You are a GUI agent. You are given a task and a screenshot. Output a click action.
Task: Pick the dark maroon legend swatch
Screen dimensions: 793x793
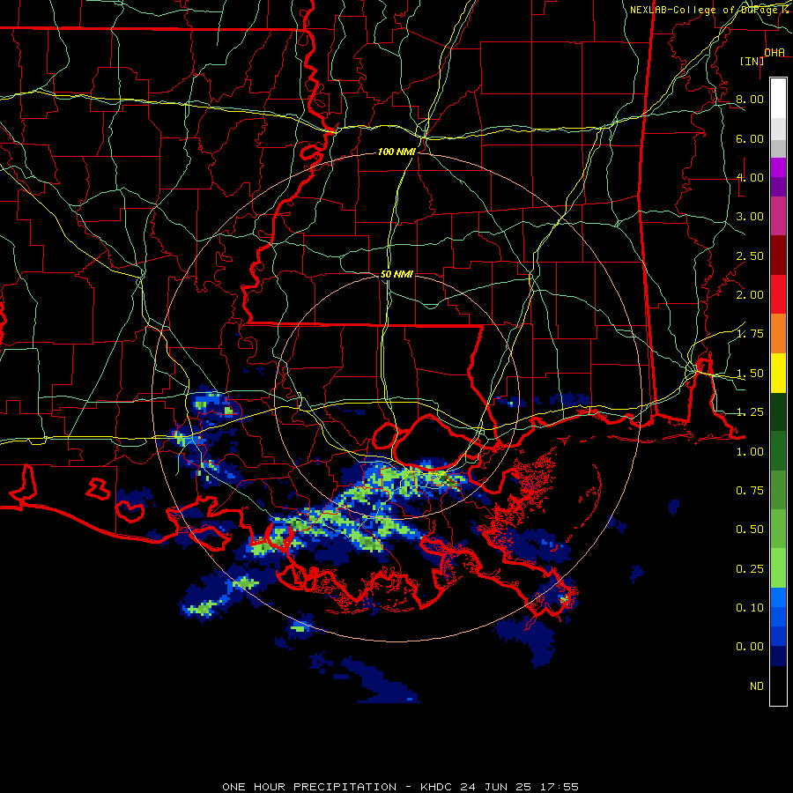click(x=778, y=256)
